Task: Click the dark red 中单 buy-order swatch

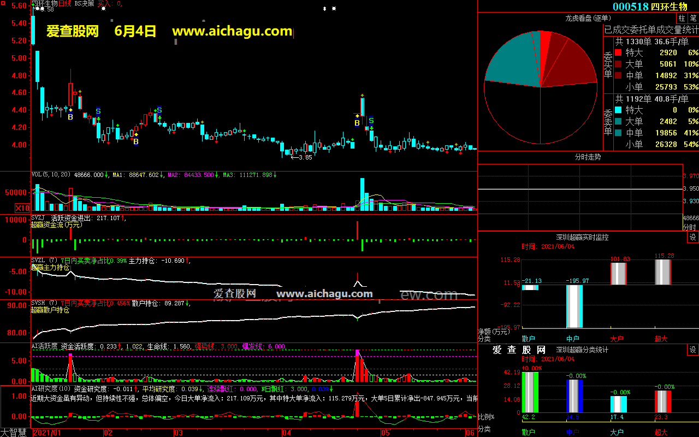Action: (618, 76)
